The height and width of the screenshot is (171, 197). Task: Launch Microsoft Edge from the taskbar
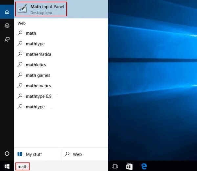tap(144, 166)
